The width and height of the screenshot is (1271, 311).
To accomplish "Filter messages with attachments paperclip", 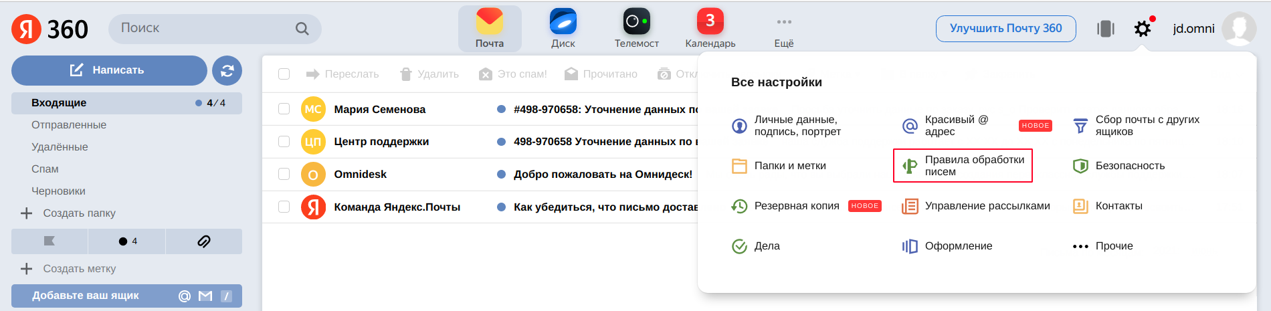I will 204,241.
